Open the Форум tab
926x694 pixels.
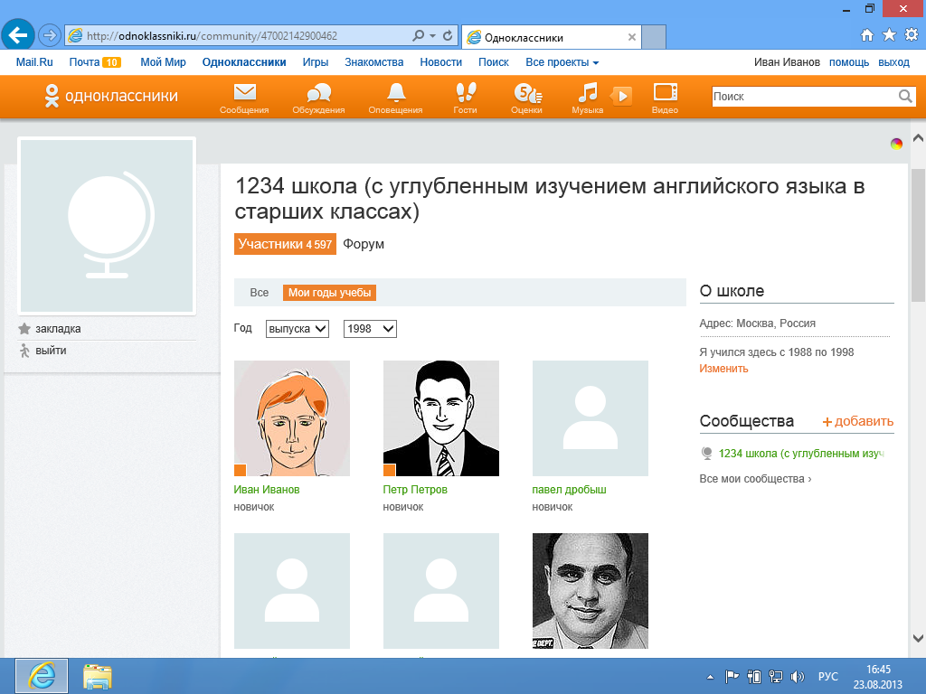364,244
